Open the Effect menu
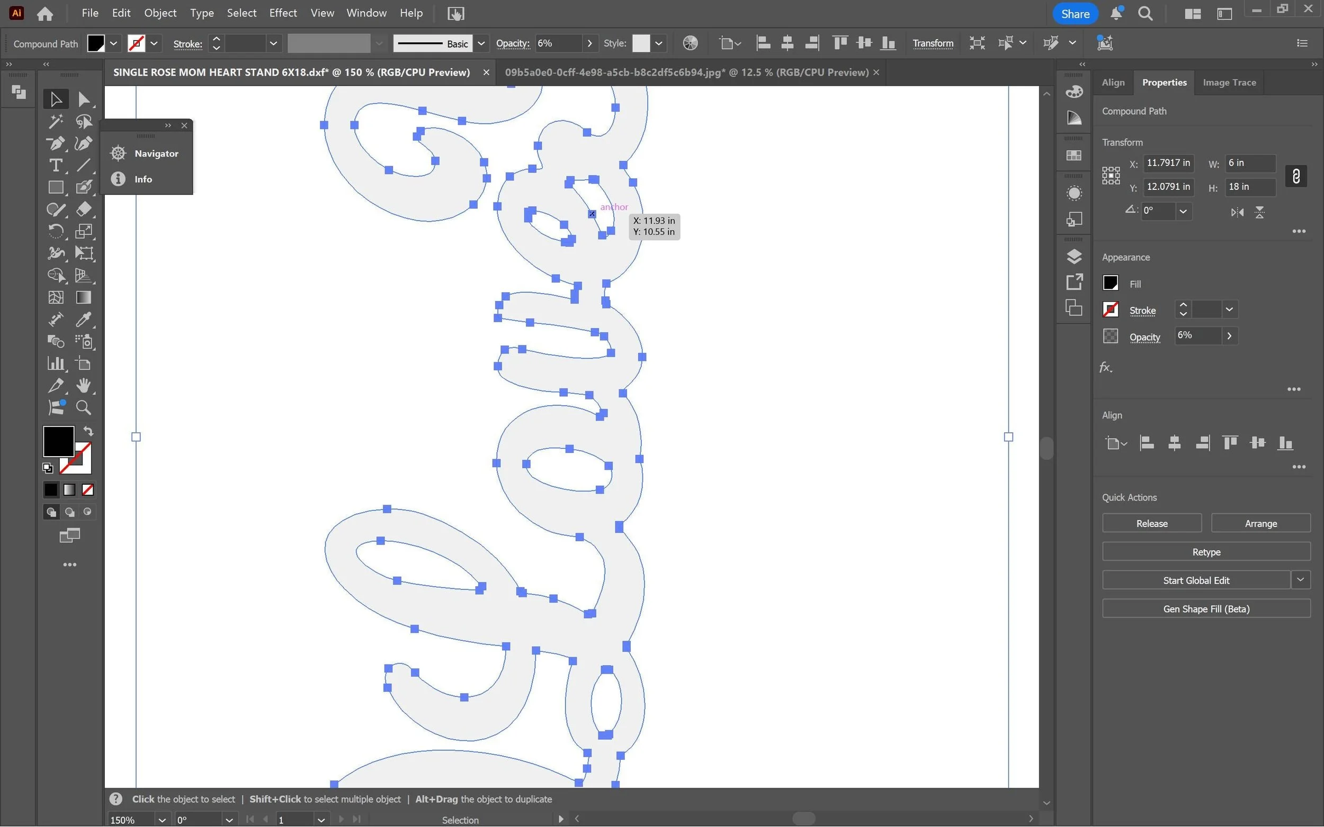Viewport: 1324px width, 827px height. point(282,13)
